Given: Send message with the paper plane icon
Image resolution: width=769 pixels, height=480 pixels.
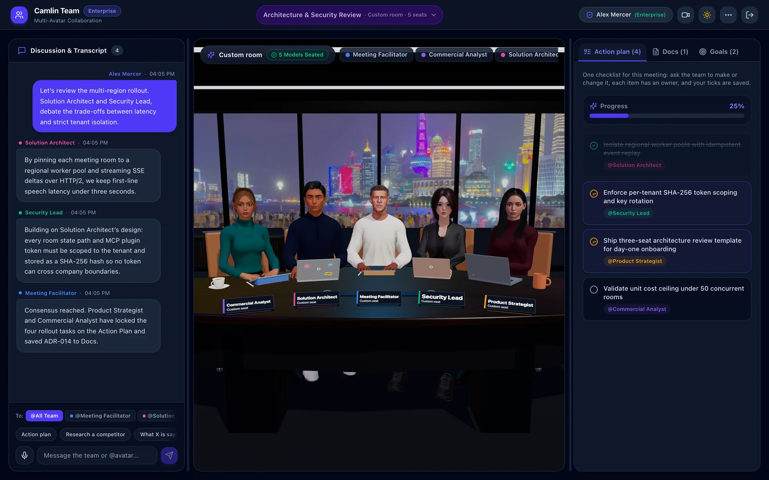Looking at the screenshot, I should click(169, 455).
